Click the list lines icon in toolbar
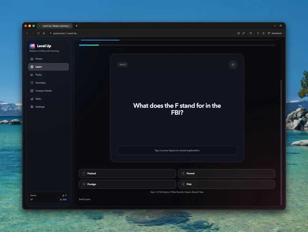Screen dimensions: 308x232 point(258,33)
